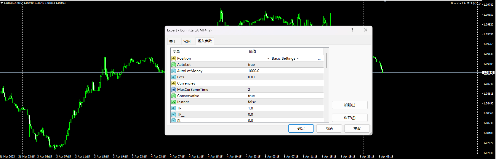
Task: Cancel with the 取消 button
Action: point(329,128)
